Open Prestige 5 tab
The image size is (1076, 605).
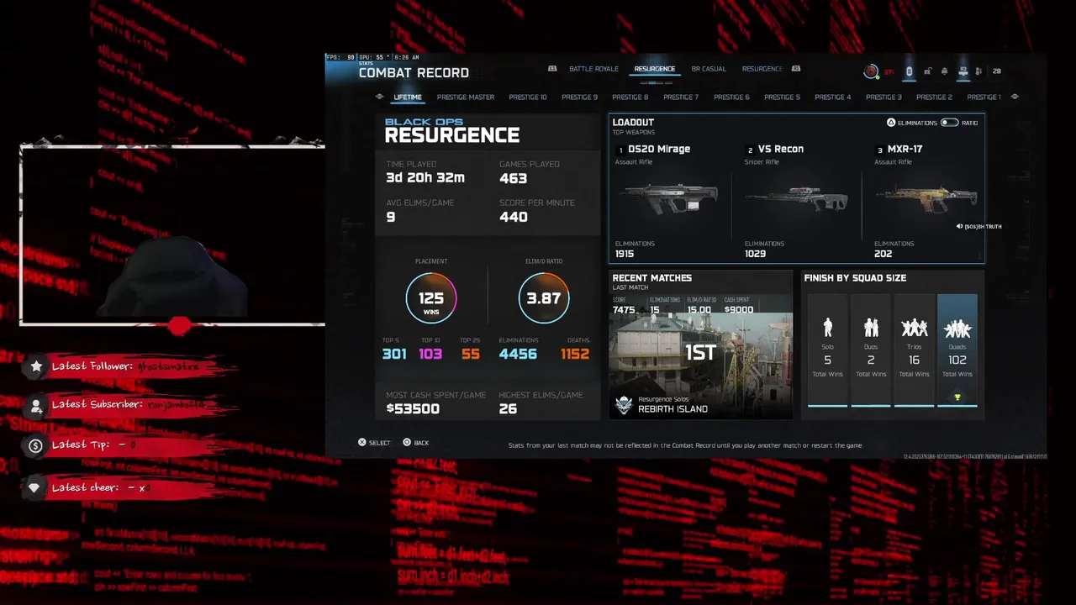[782, 97]
